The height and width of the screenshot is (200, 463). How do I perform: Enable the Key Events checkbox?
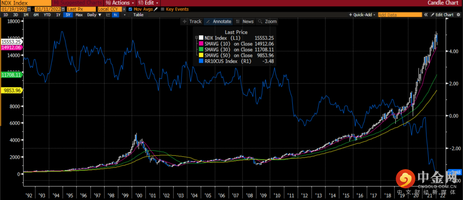[162, 9]
